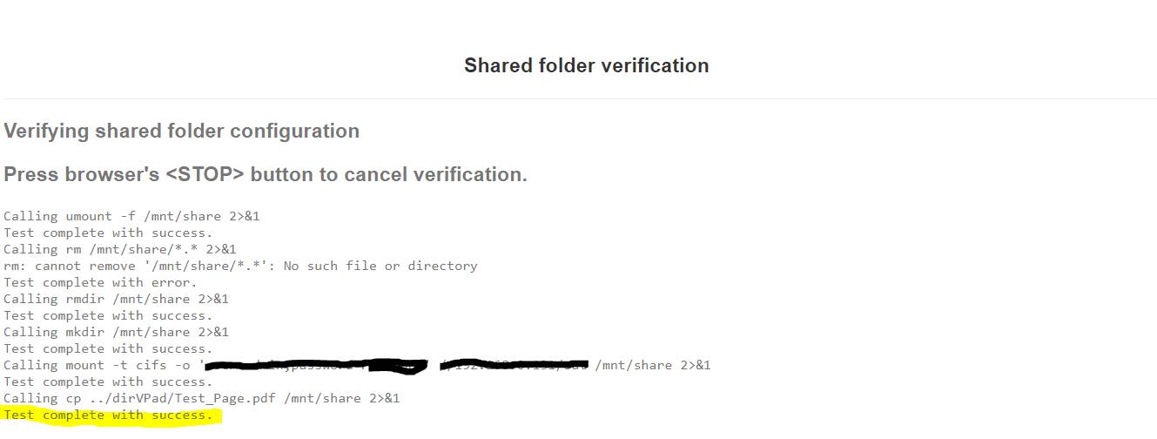Click the "Calling umount -f" log line
This screenshot has height=439, width=1157.
[x=131, y=216]
